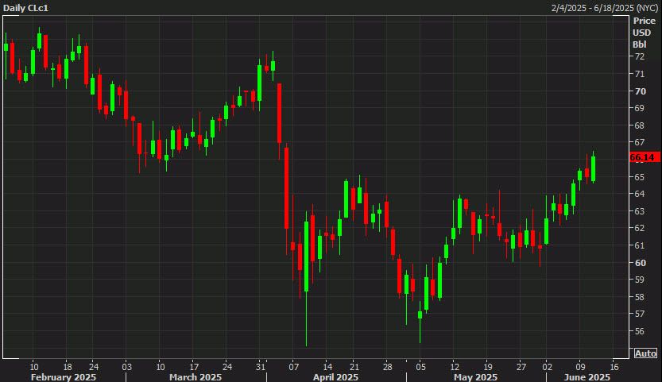
Task: Click the April 2025 month label
Action: pyautogui.click(x=335, y=377)
